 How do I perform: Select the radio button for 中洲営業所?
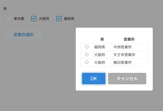pyautogui.click(x=87, y=47)
